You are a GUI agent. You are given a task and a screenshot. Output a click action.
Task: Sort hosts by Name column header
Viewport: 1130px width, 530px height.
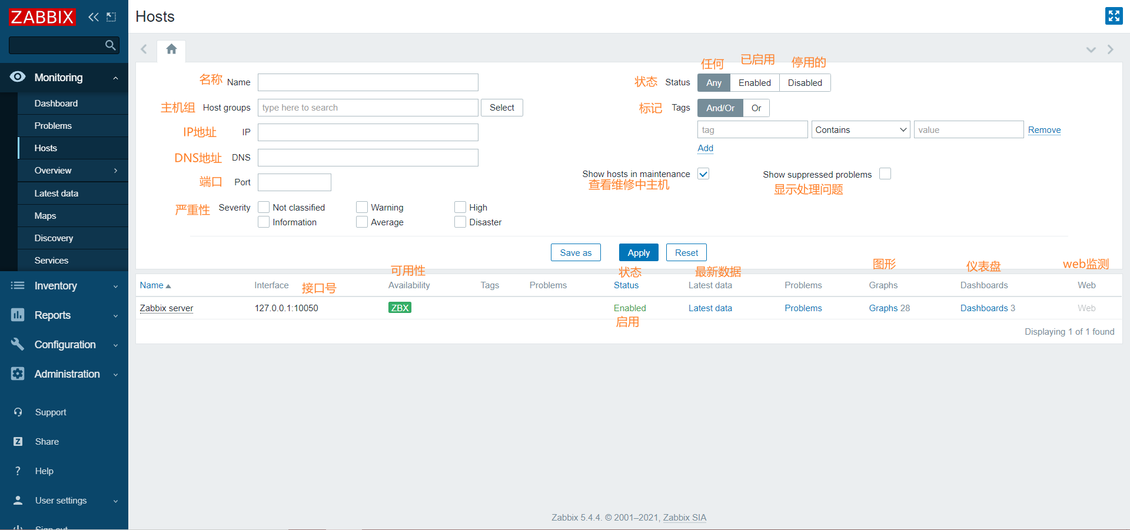coord(155,285)
